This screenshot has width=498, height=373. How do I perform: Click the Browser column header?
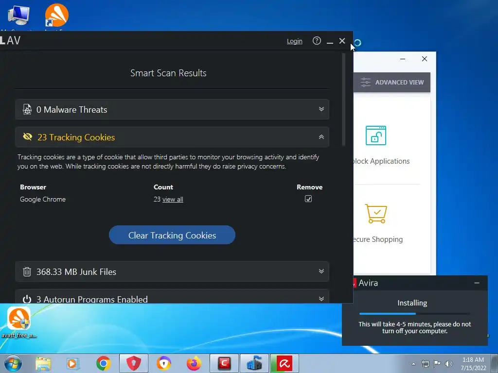coord(33,187)
